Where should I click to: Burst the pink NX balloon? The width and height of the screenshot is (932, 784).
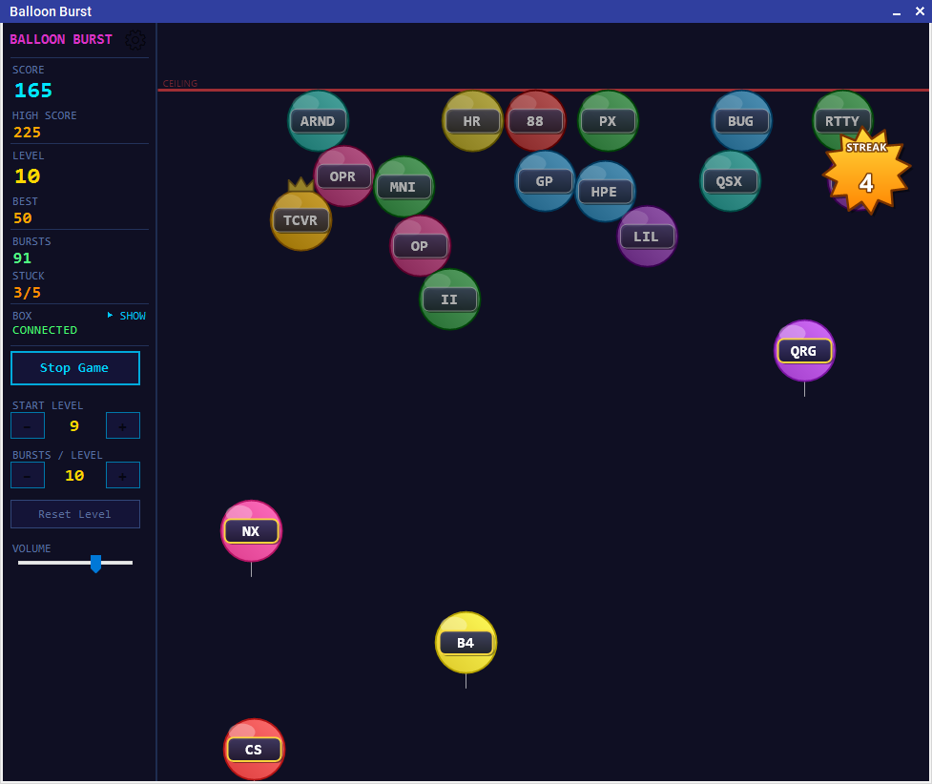252,531
